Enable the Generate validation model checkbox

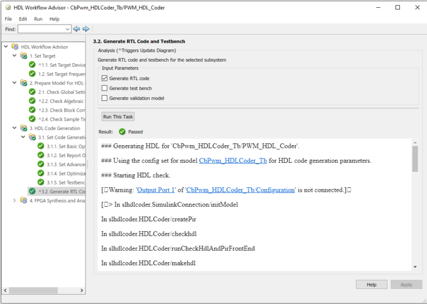(x=105, y=98)
